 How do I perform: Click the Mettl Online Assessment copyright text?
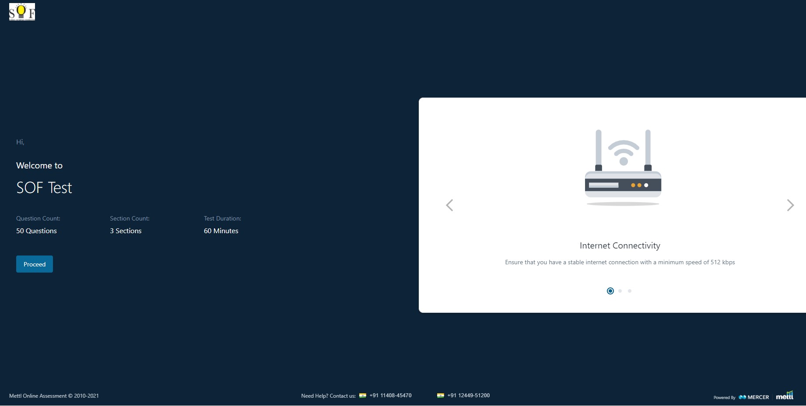(x=54, y=396)
